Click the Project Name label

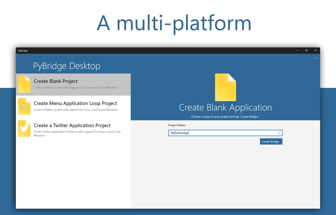click(177, 125)
